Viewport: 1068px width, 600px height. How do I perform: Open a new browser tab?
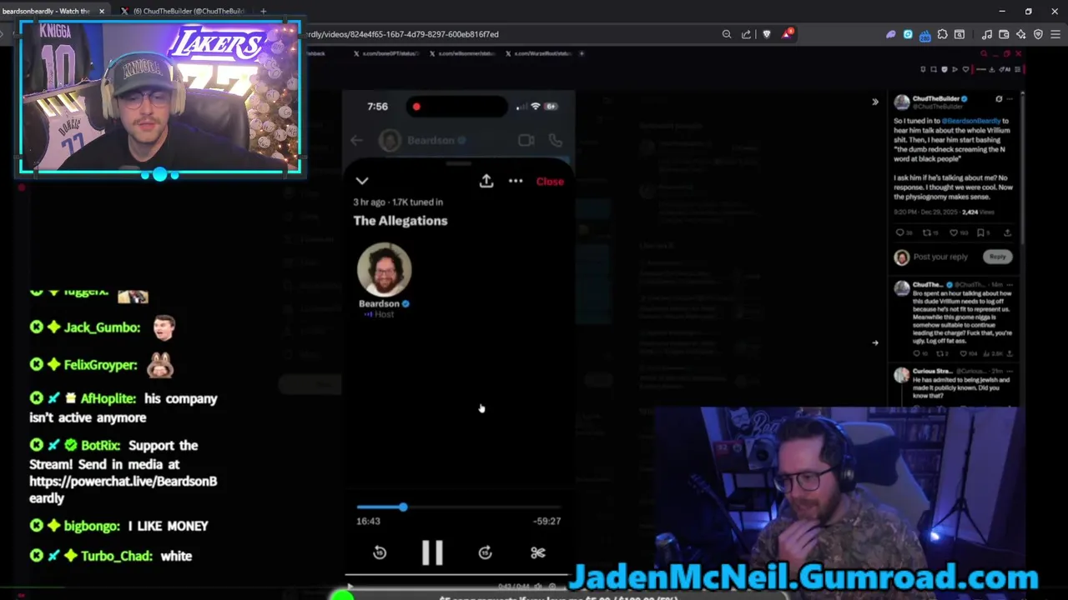coord(263,11)
